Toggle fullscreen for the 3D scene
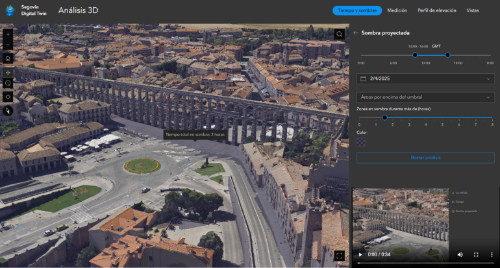Image resolution: width=500 pixels, height=268 pixels. pos(340,256)
